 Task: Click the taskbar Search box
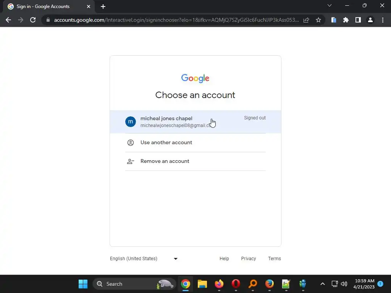(134, 284)
